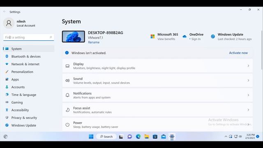Launch Microsoft Edge from taskbar
263x148 pixels.
point(138,136)
